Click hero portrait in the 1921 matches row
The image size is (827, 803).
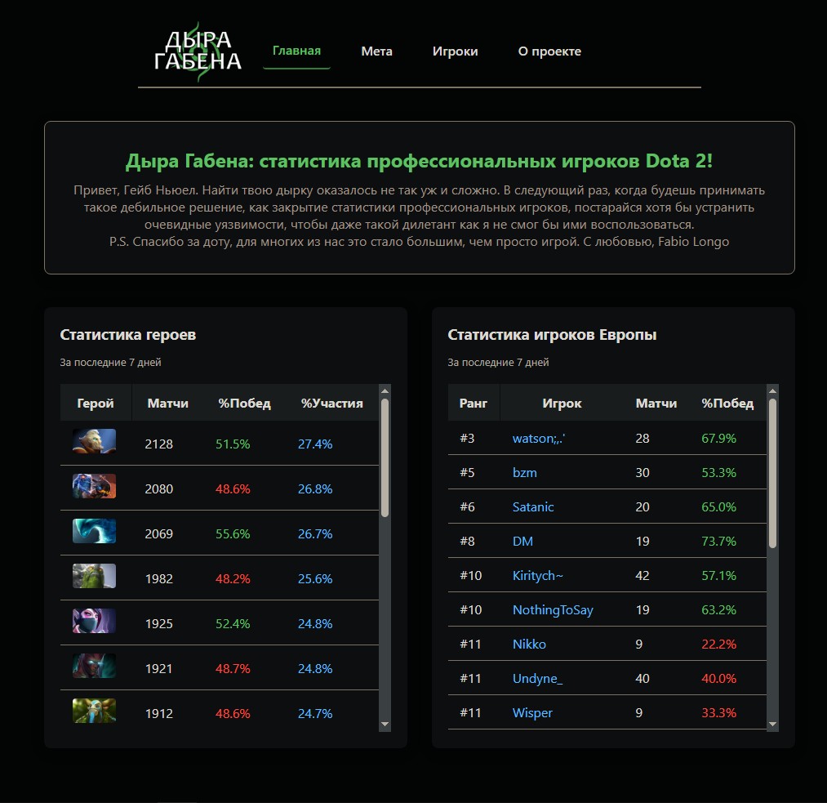tap(94, 667)
